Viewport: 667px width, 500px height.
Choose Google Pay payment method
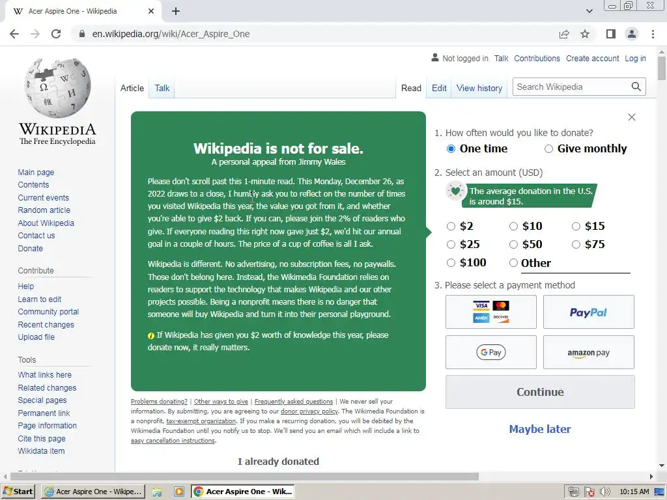coord(491,352)
